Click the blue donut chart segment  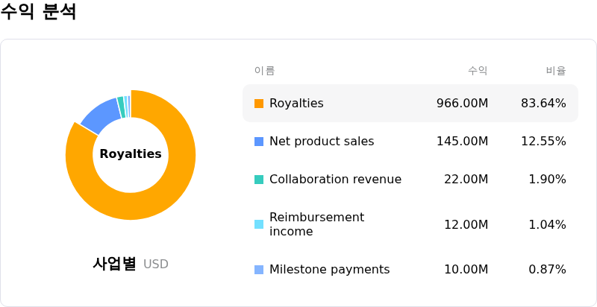click(101, 115)
